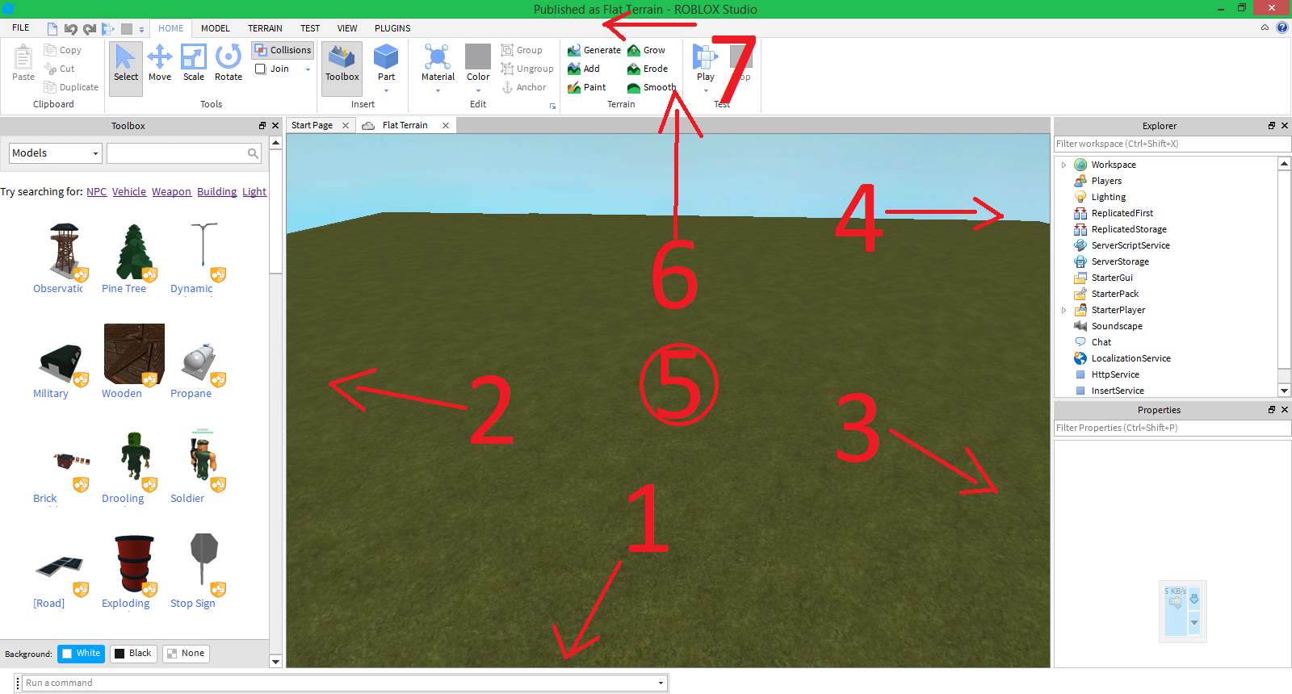Open the Models category dropdown

coord(55,153)
